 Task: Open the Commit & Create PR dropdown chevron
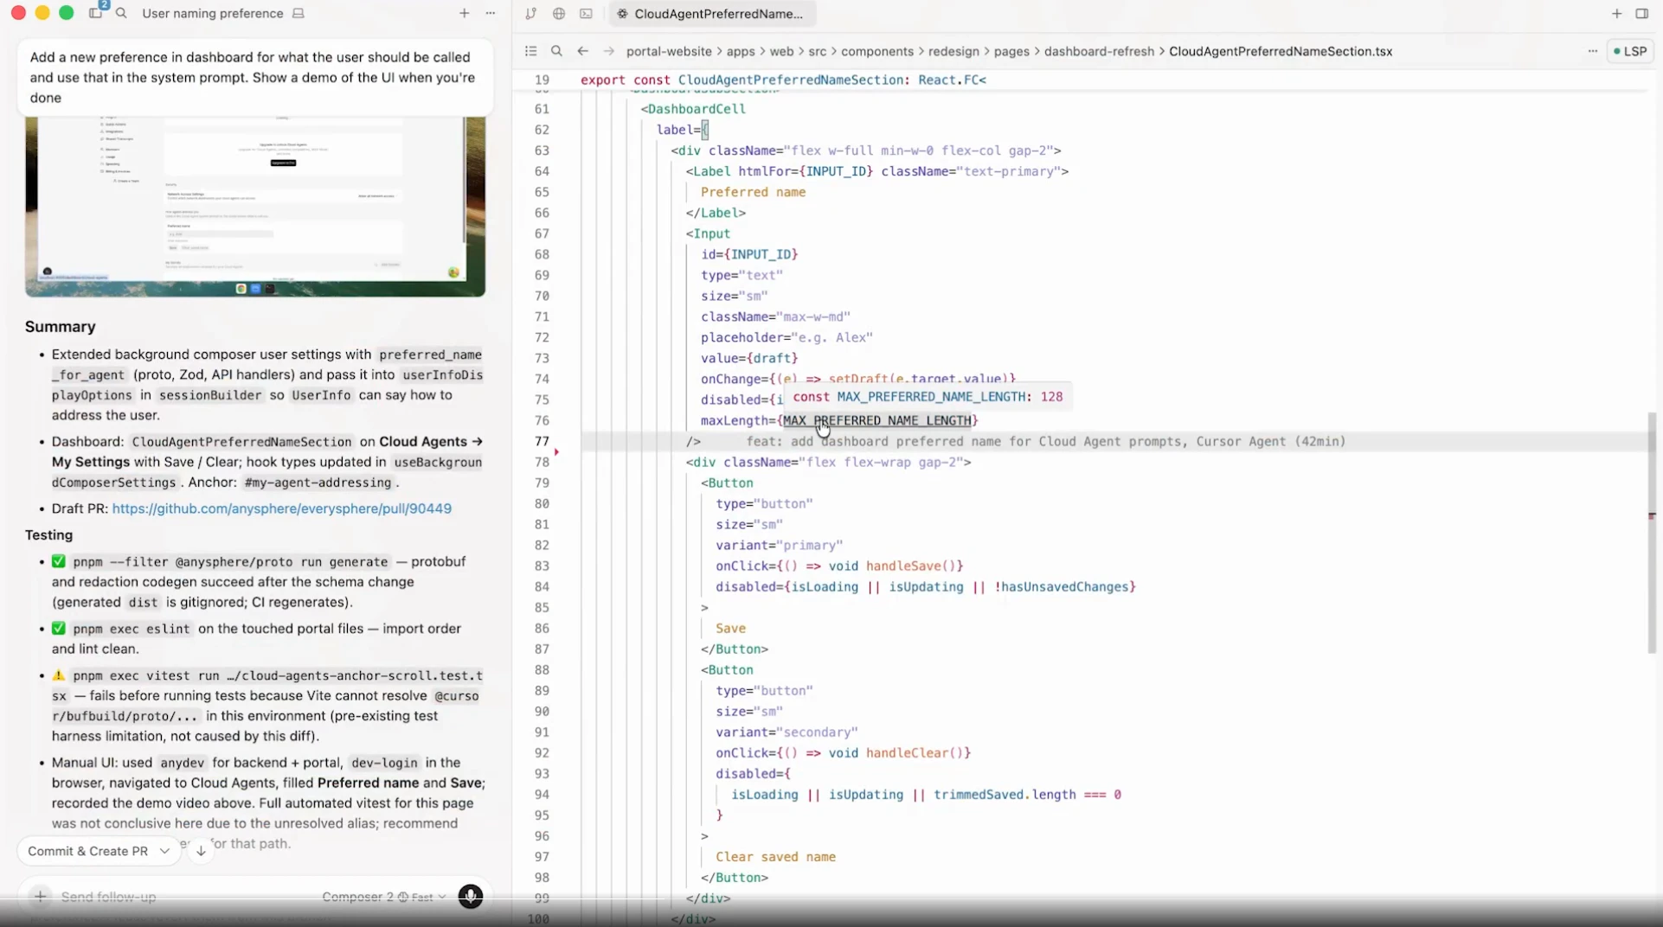pos(164,851)
